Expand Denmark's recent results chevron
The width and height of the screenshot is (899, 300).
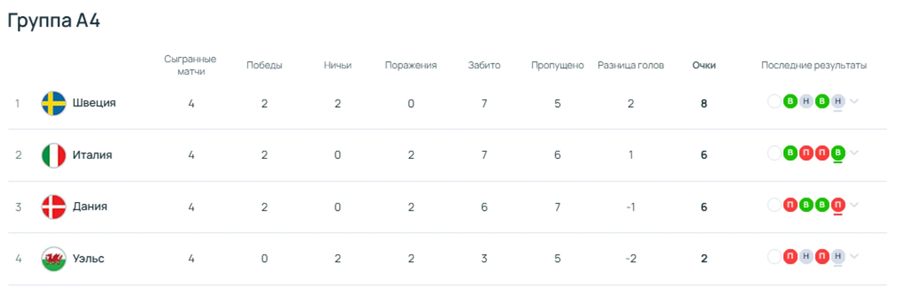pyautogui.click(x=854, y=205)
